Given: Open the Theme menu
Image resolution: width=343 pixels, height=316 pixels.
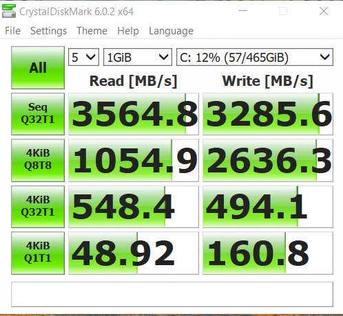Looking at the screenshot, I should point(92,31).
